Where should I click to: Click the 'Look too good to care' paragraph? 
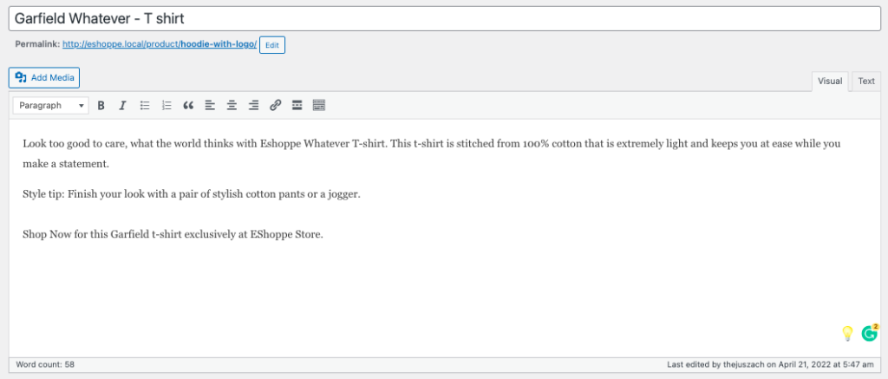(x=432, y=154)
